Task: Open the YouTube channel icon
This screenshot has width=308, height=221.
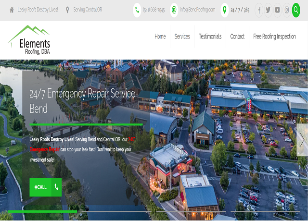Action: pos(277,10)
